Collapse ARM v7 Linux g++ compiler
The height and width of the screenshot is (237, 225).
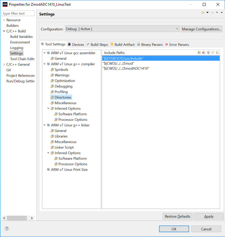[x=45, y=64]
